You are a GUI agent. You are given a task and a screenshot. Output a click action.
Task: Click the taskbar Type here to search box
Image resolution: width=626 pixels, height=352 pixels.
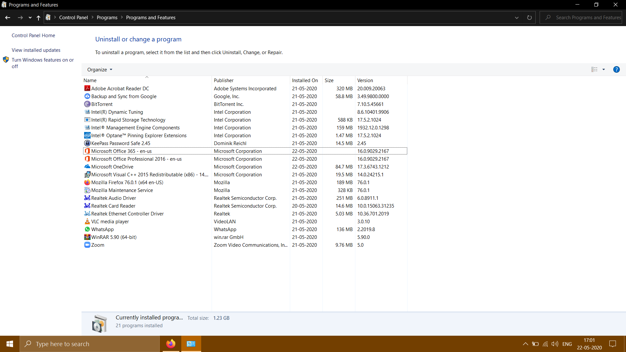(90, 344)
